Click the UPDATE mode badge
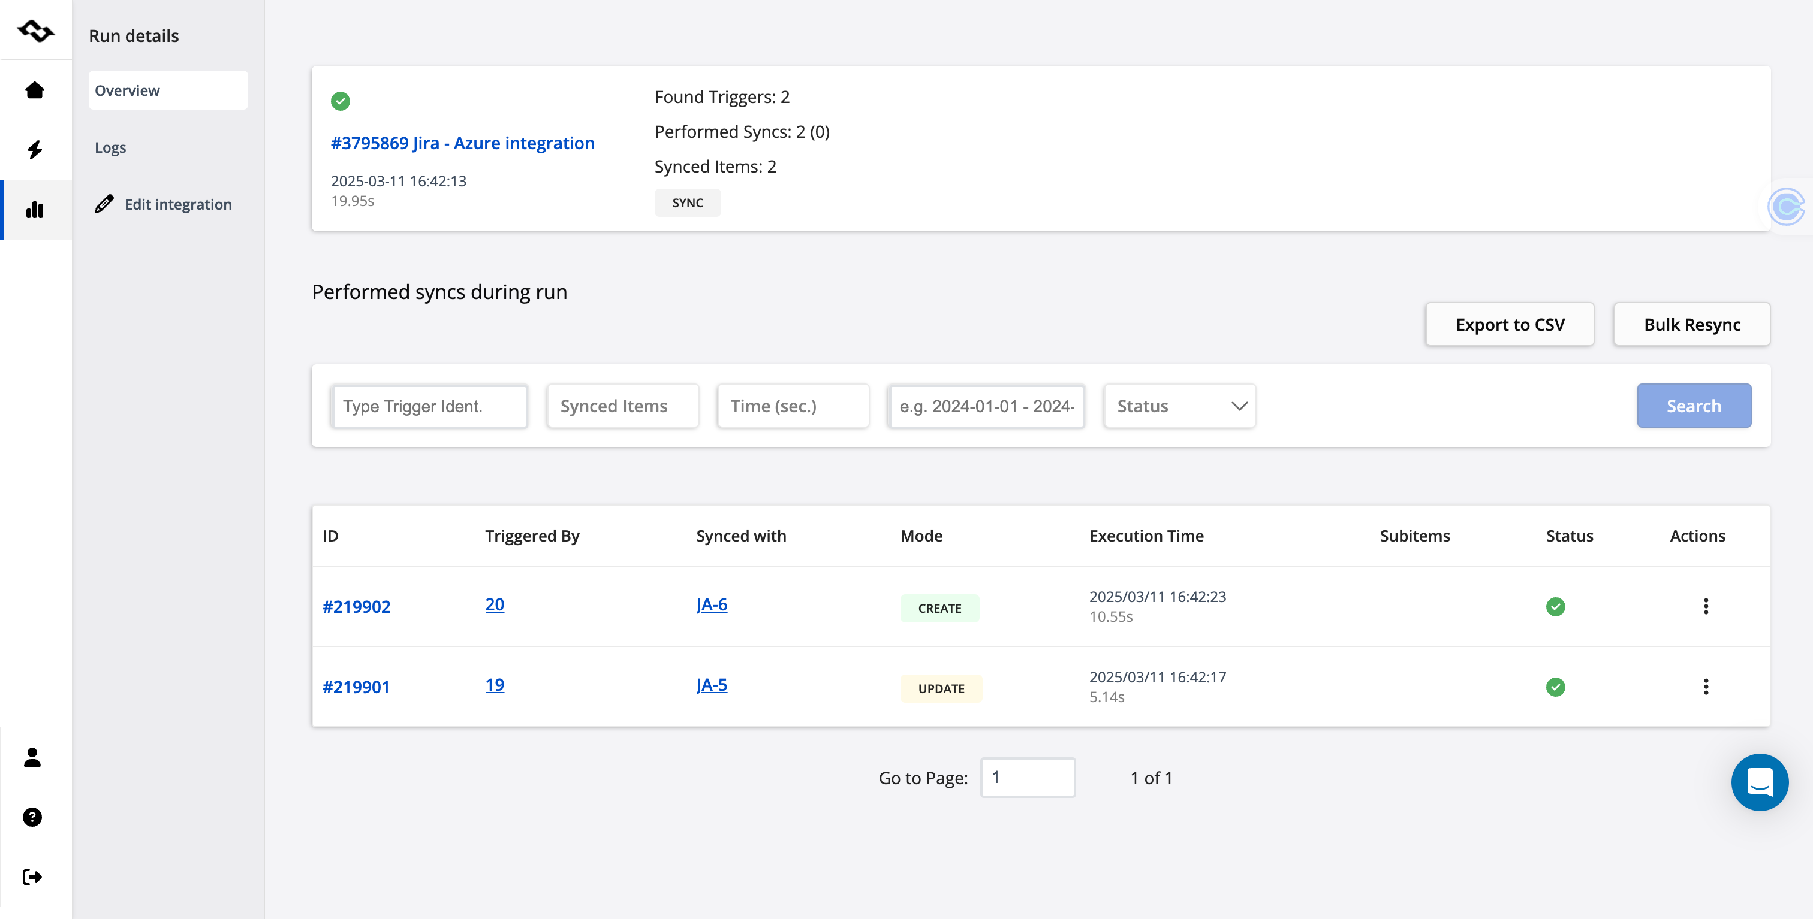1813x919 pixels. (941, 688)
